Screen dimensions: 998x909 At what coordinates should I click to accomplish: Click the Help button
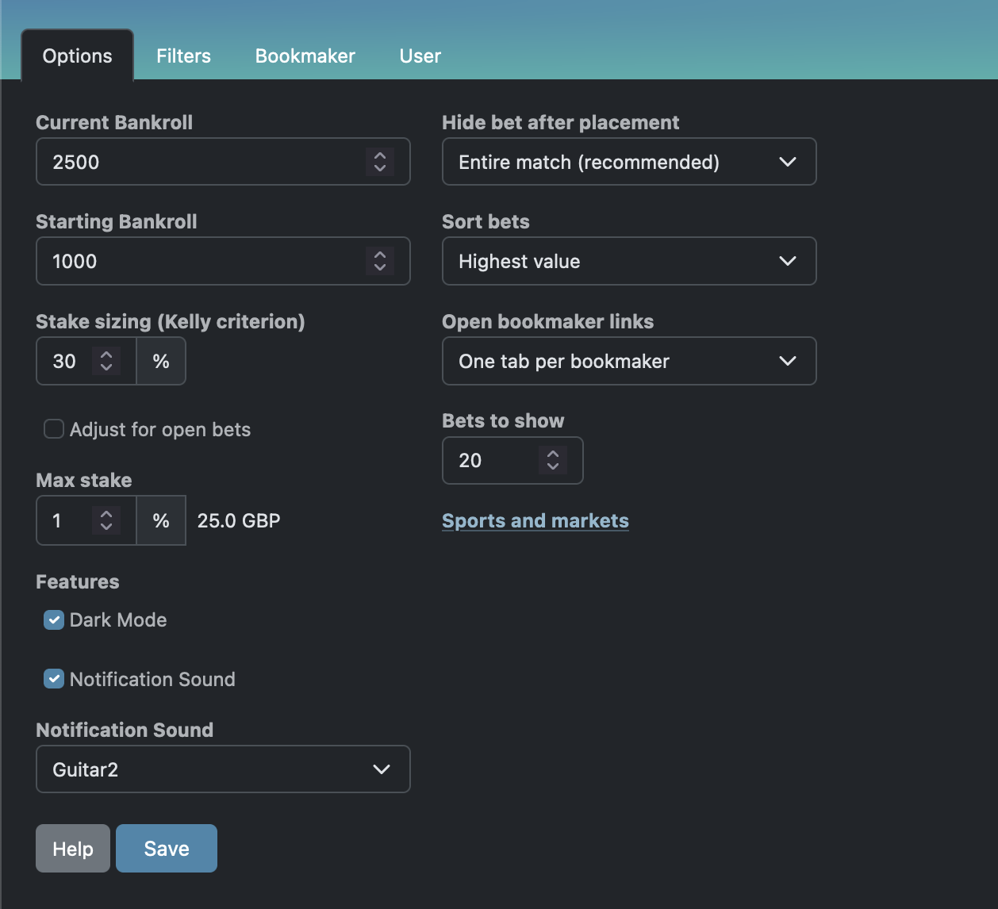click(73, 849)
